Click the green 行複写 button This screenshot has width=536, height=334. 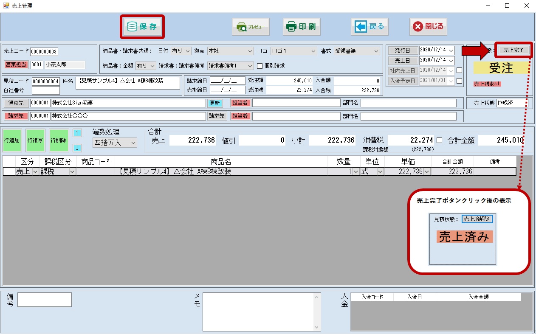pos(35,140)
